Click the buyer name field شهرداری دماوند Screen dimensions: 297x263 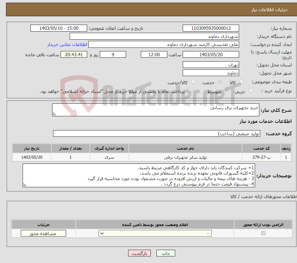pos(154,36)
